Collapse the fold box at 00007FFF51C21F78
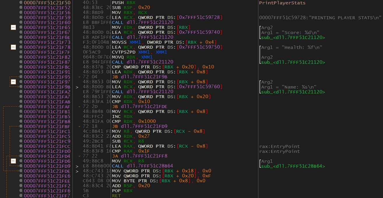The width and height of the screenshot is (383, 198). click(x=13, y=47)
